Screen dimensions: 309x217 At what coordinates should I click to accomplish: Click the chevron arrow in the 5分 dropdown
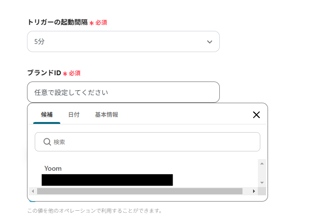pos(210,42)
